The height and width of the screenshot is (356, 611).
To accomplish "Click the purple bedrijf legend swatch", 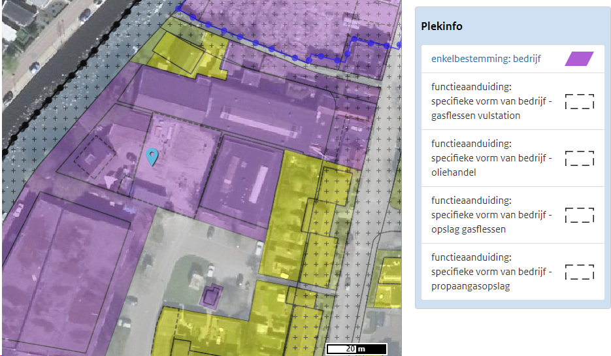I will coord(579,59).
